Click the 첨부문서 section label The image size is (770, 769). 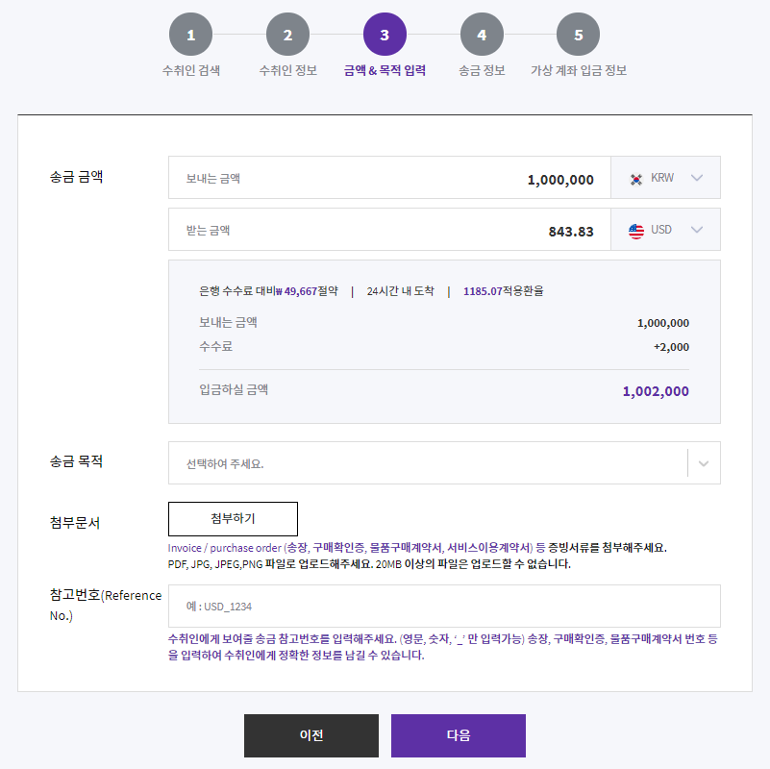[75, 523]
